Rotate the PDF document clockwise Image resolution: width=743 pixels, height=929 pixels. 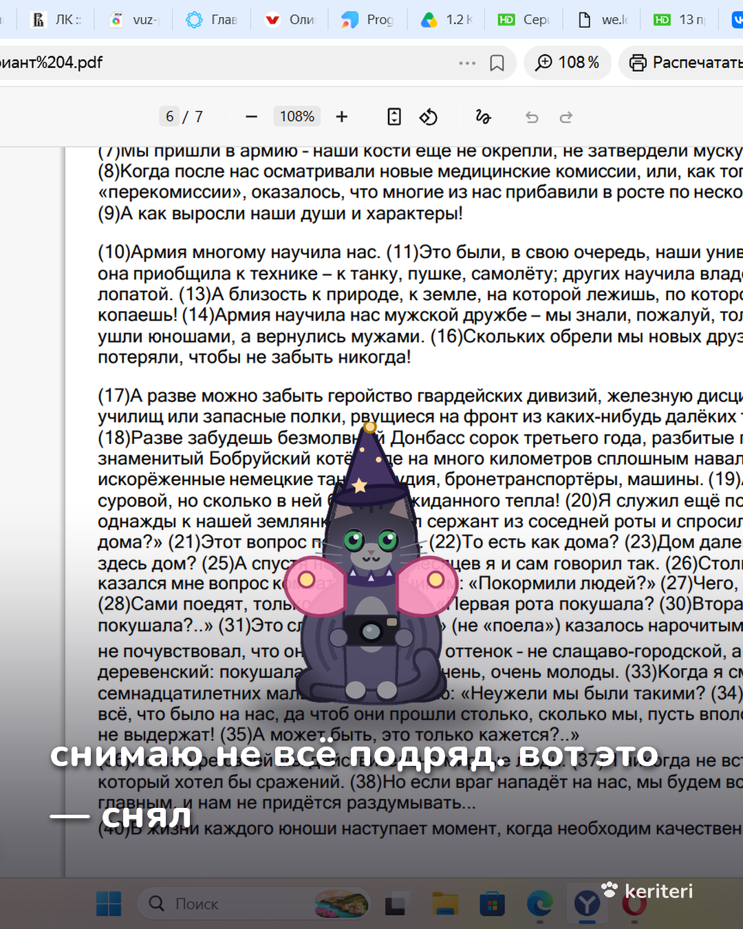tap(429, 117)
